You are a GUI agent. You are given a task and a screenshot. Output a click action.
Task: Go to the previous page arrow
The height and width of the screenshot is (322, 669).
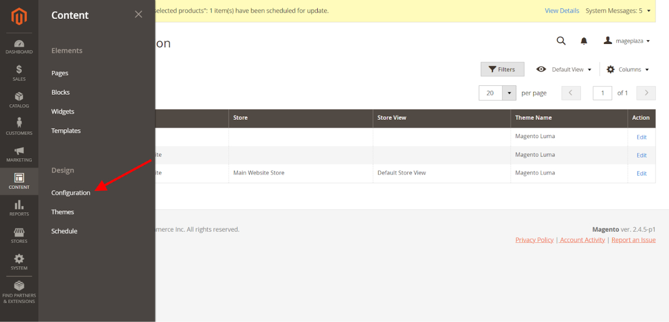pos(571,93)
